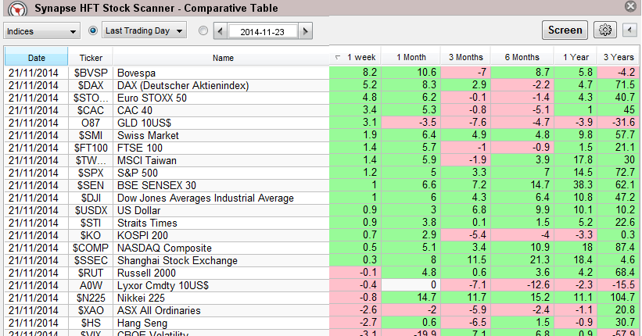Viewport: 642px width, 336px height.
Task: Click the 2014-11-23 date field
Action: (263, 31)
